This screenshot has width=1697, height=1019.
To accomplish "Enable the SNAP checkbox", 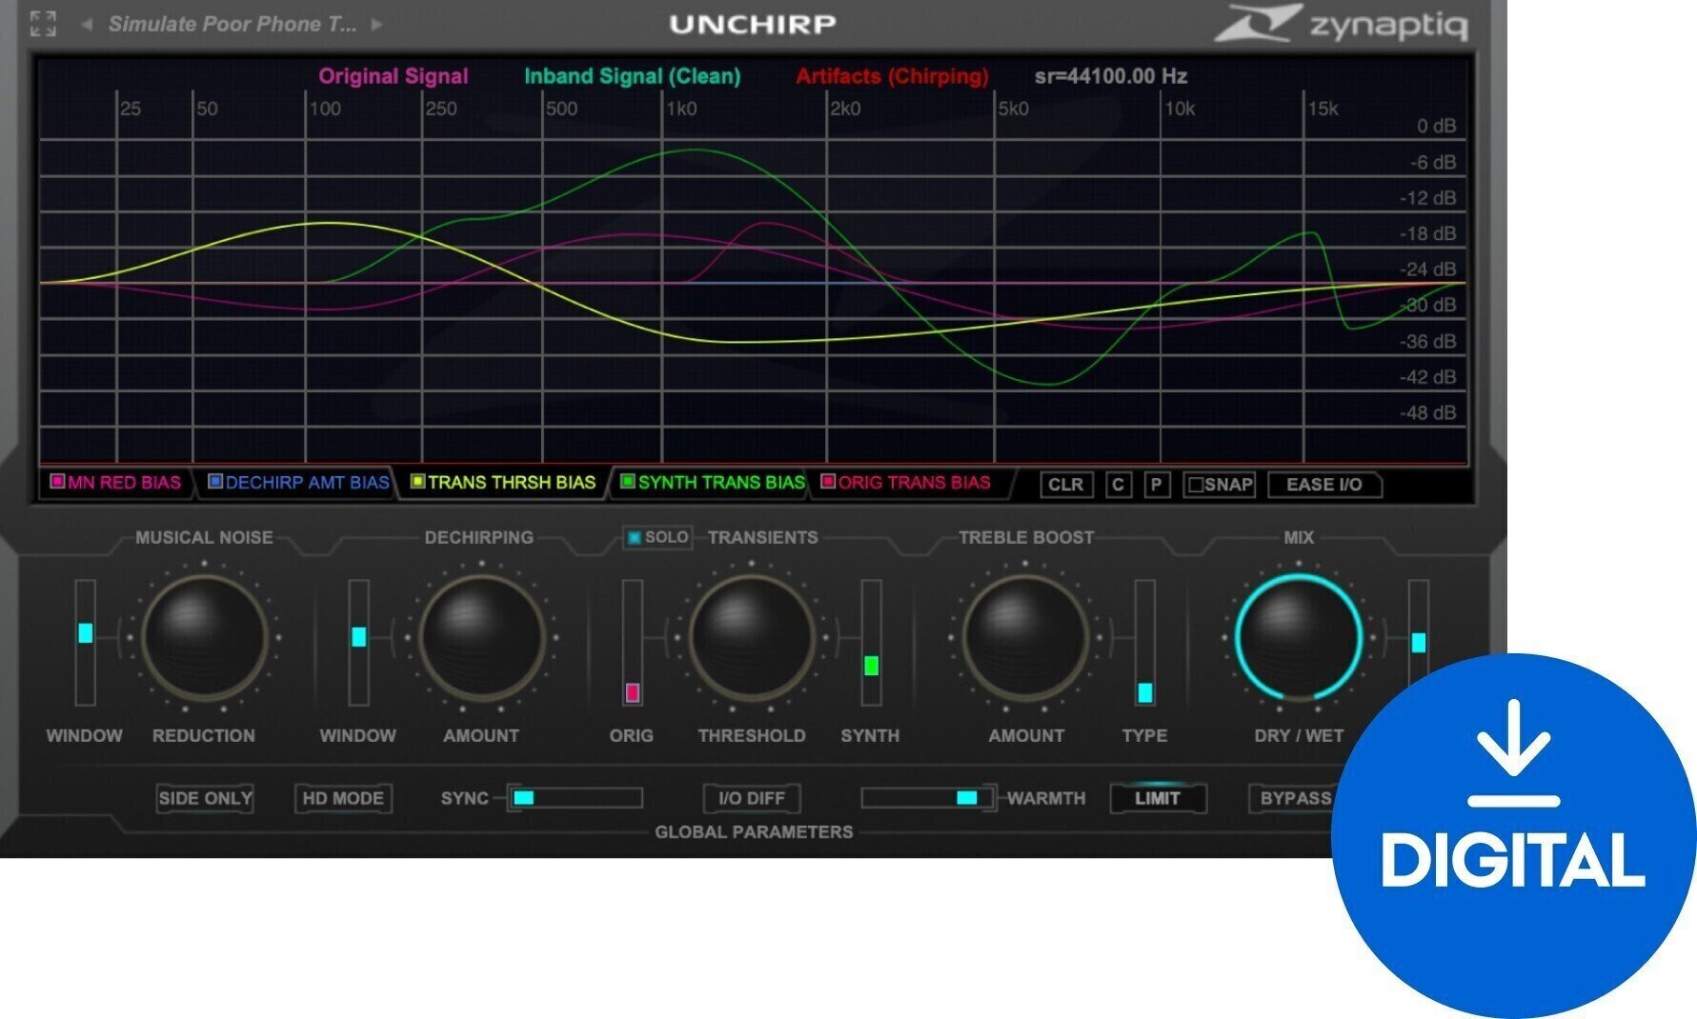I will 1197,485.
